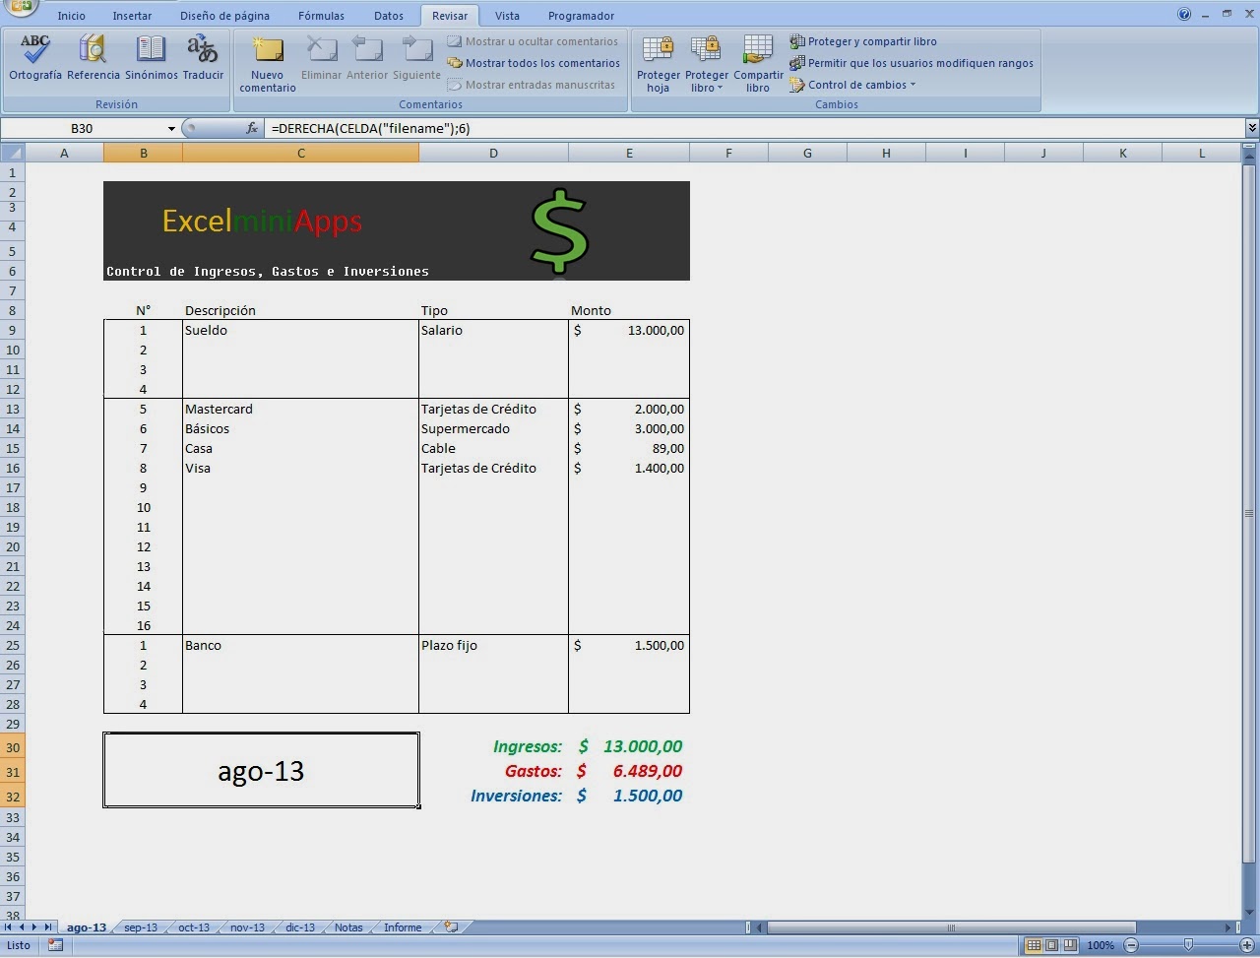Click the Gastos total 6.489,00
Screen dimensions: 1260x958
pyautogui.click(x=629, y=771)
